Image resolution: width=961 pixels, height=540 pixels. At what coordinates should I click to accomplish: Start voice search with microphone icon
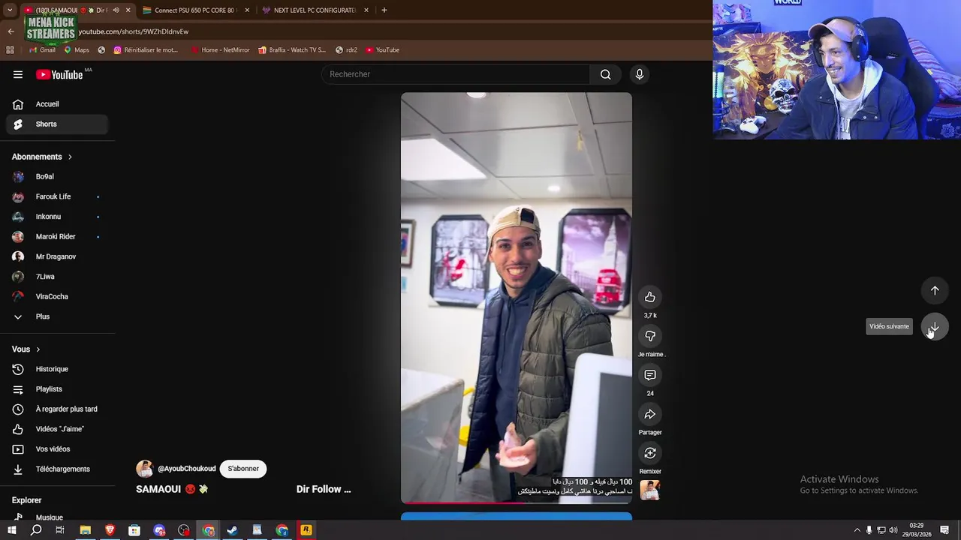coord(640,74)
